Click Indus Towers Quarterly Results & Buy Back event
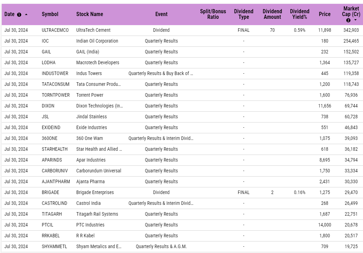Image resolution: width=363 pixels, height=253 pixels. pos(161,74)
